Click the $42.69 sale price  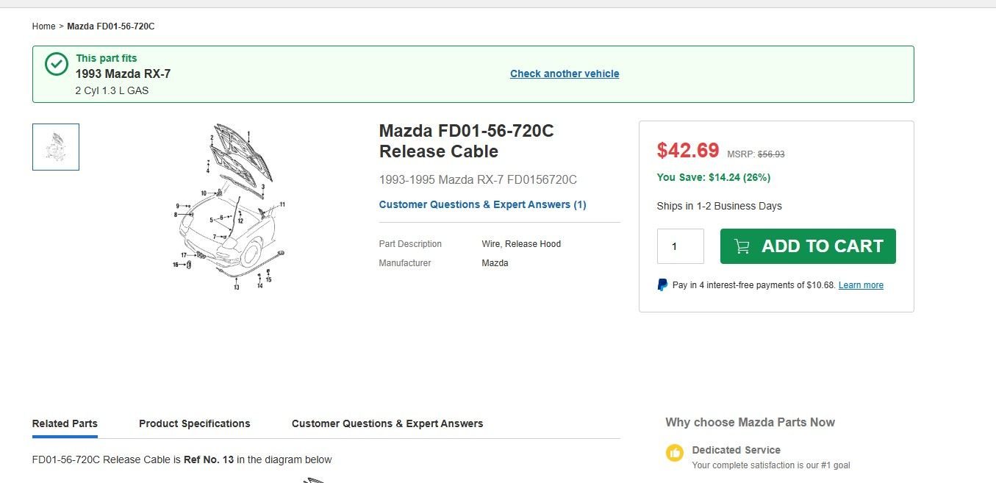(688, 151)
